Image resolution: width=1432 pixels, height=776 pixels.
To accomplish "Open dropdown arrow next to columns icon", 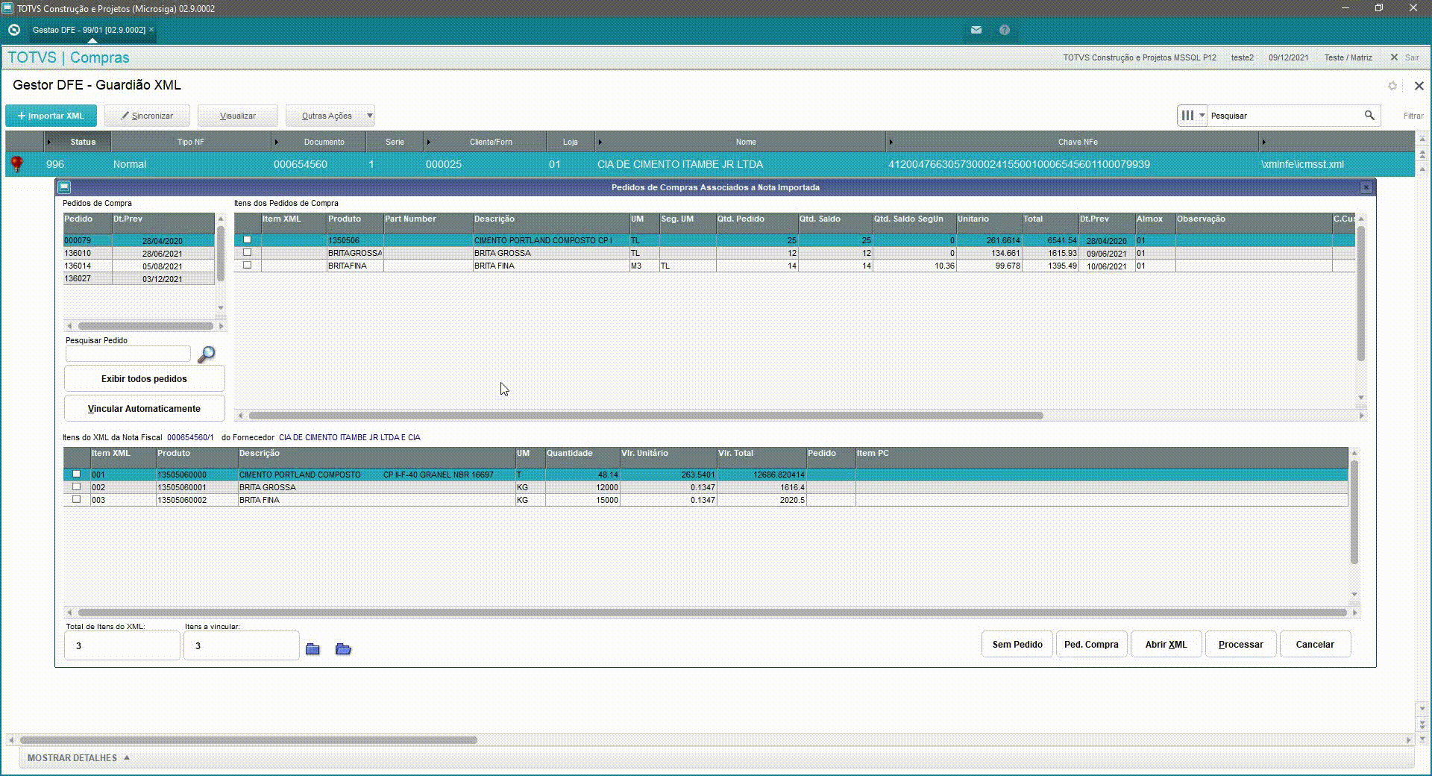I will click(1202, 116).
